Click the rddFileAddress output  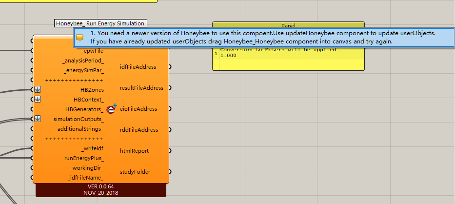(139, 130)
